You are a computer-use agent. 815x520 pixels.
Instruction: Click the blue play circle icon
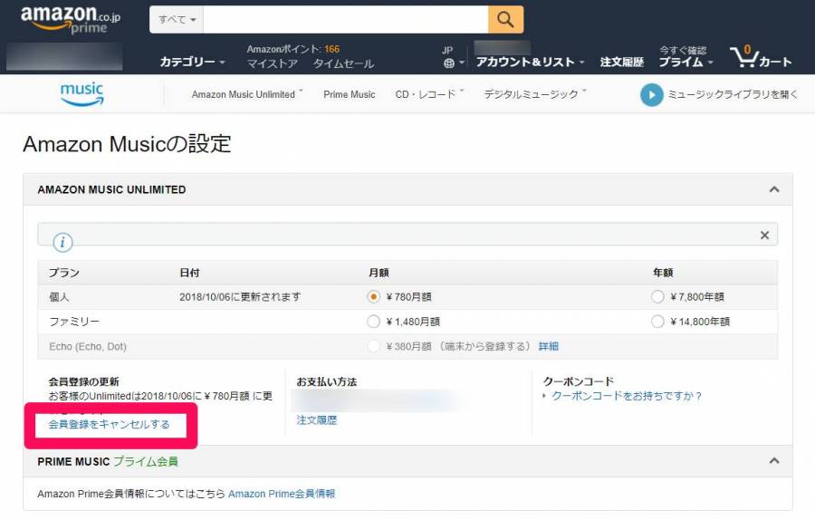[x=651, y=94]
